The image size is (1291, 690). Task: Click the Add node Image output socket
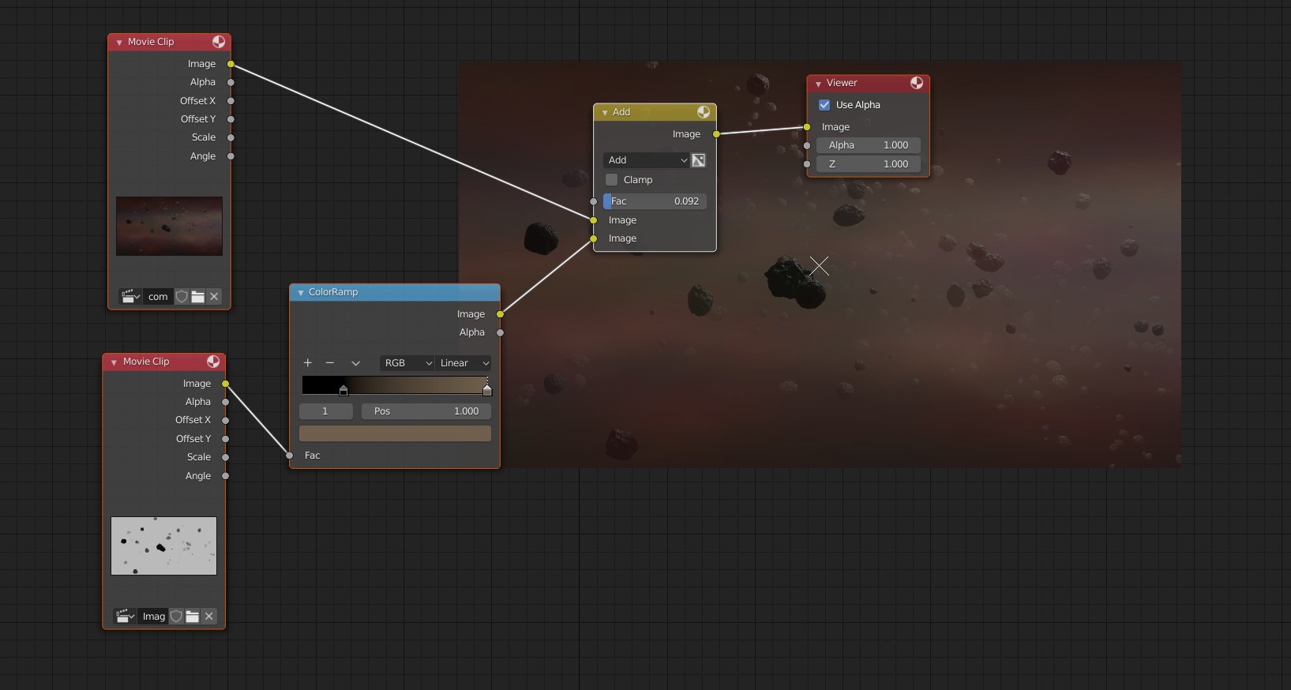point(716,134)
